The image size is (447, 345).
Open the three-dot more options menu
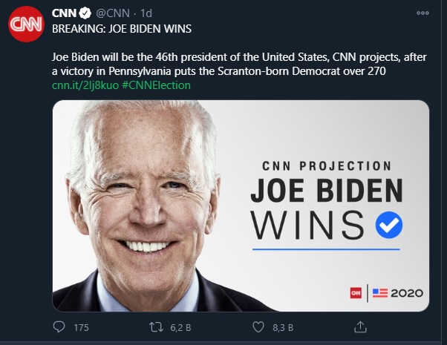click(422, 14)
